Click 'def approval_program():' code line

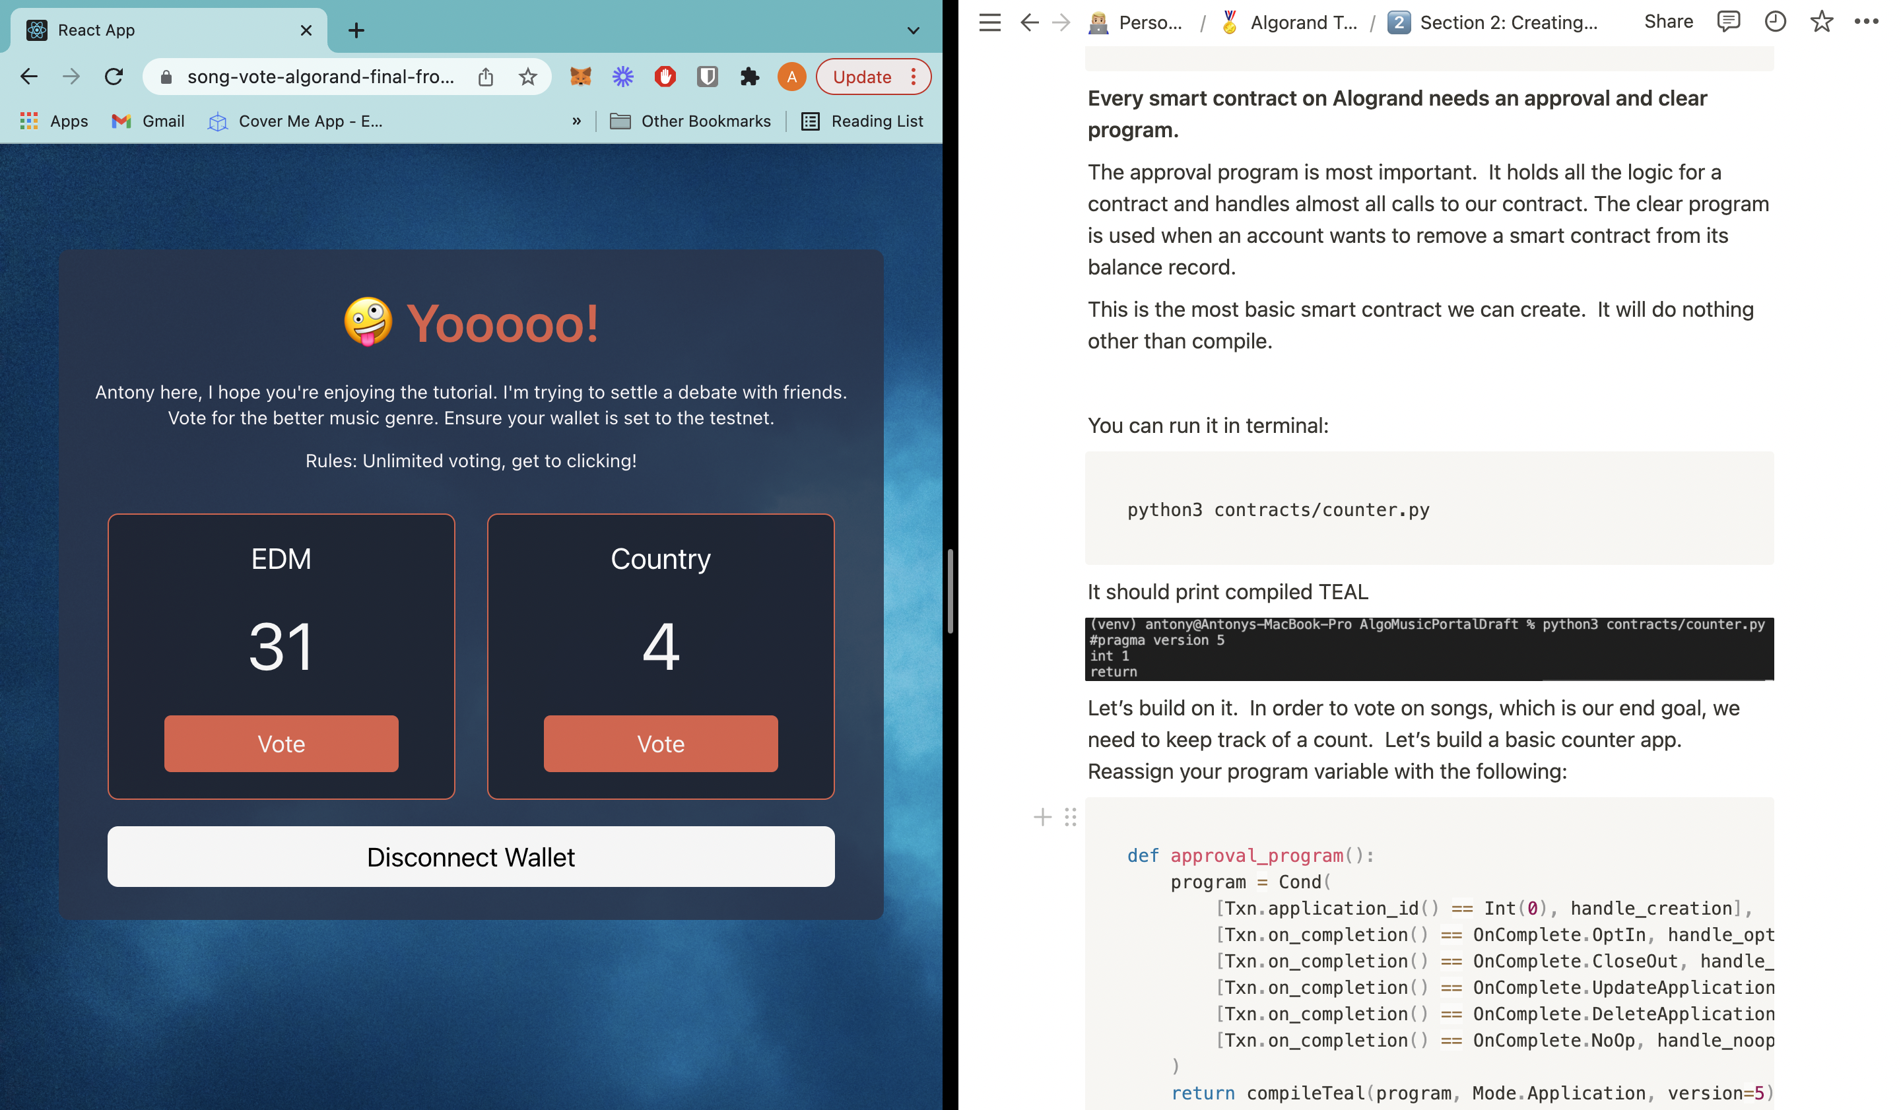click(1251, 855)
